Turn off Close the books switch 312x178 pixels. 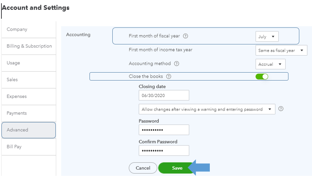coord(262,77)
